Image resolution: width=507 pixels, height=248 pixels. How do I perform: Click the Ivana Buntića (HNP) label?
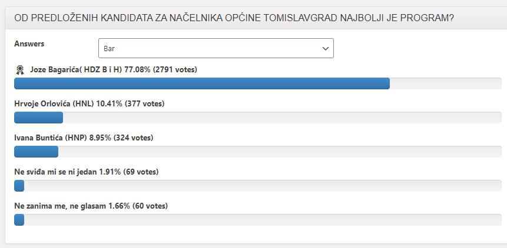point(50,138)
